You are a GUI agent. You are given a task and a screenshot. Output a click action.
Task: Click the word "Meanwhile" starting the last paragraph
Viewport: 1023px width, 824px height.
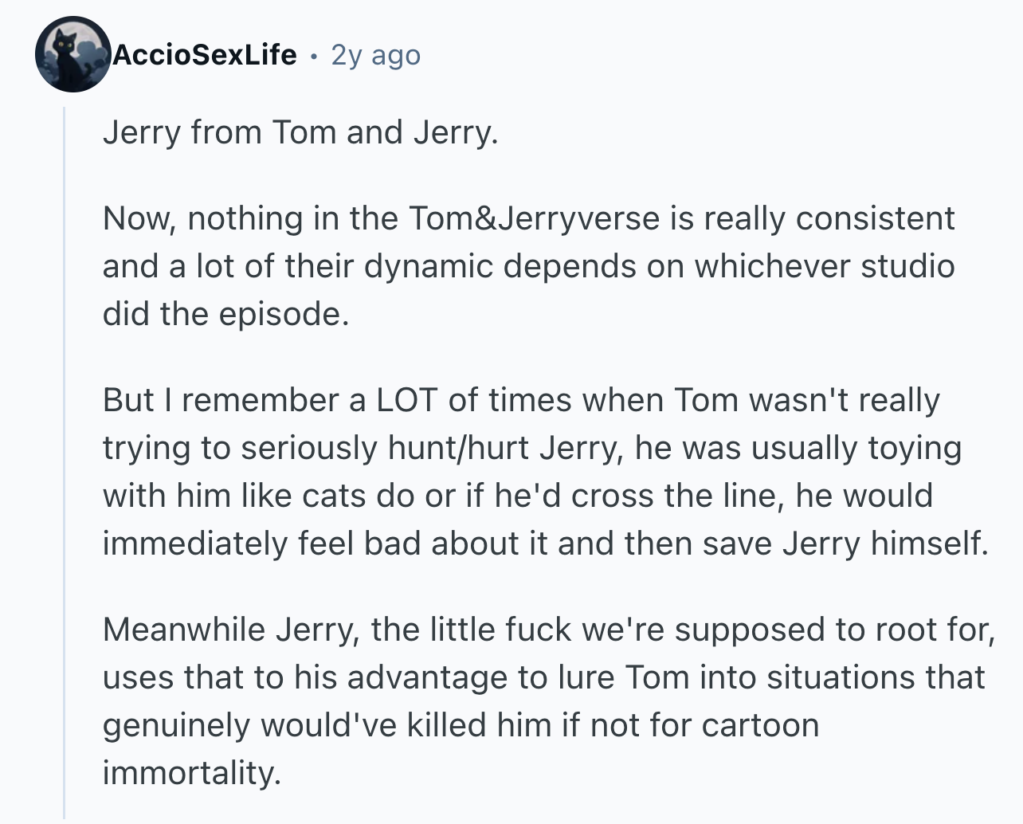pos(184,630)
